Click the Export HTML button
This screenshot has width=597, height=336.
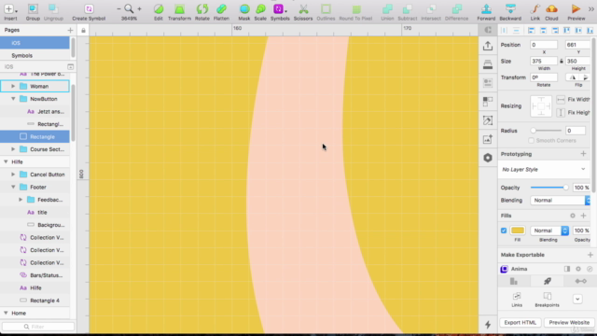pyautogui.click(x=521, y=322)
